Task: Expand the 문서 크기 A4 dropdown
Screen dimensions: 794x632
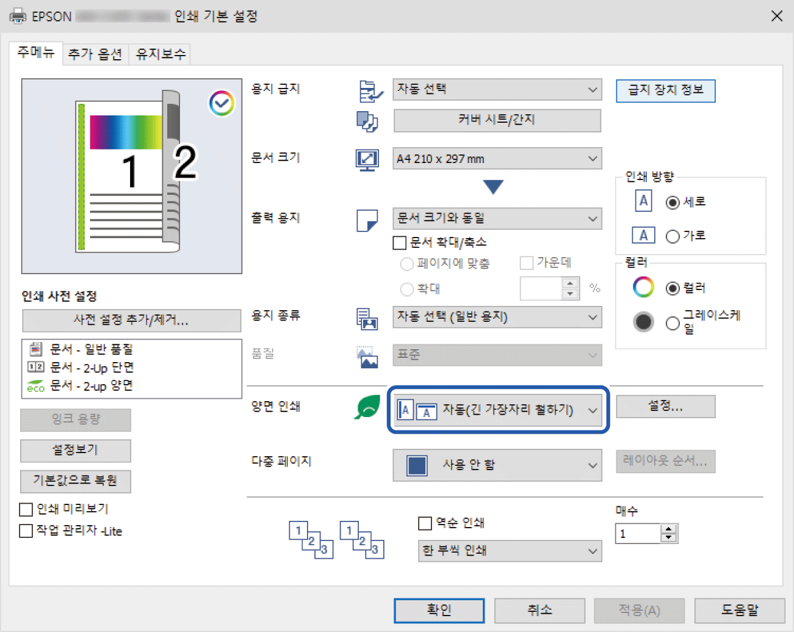Action: point(497,159)
